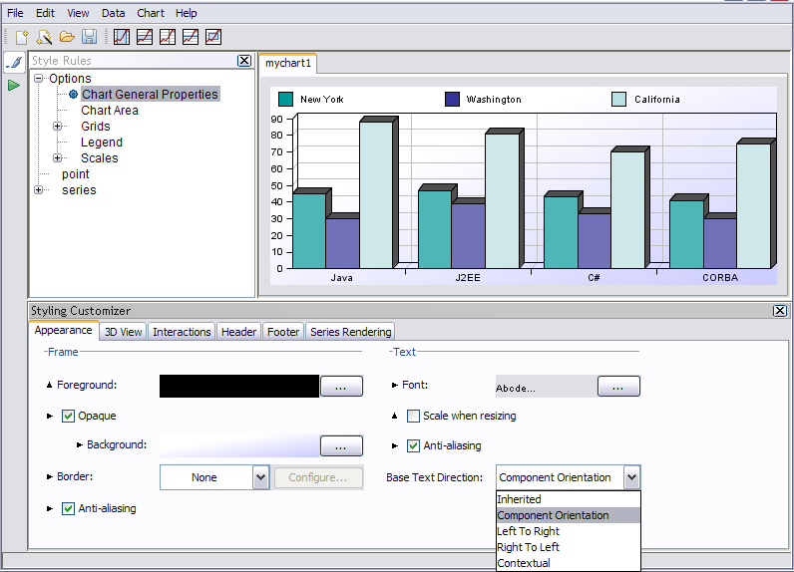The width and height of the screenshot is (794, 572).
Task: Click the last chart type toolbar icon
Action: [212, 37]
